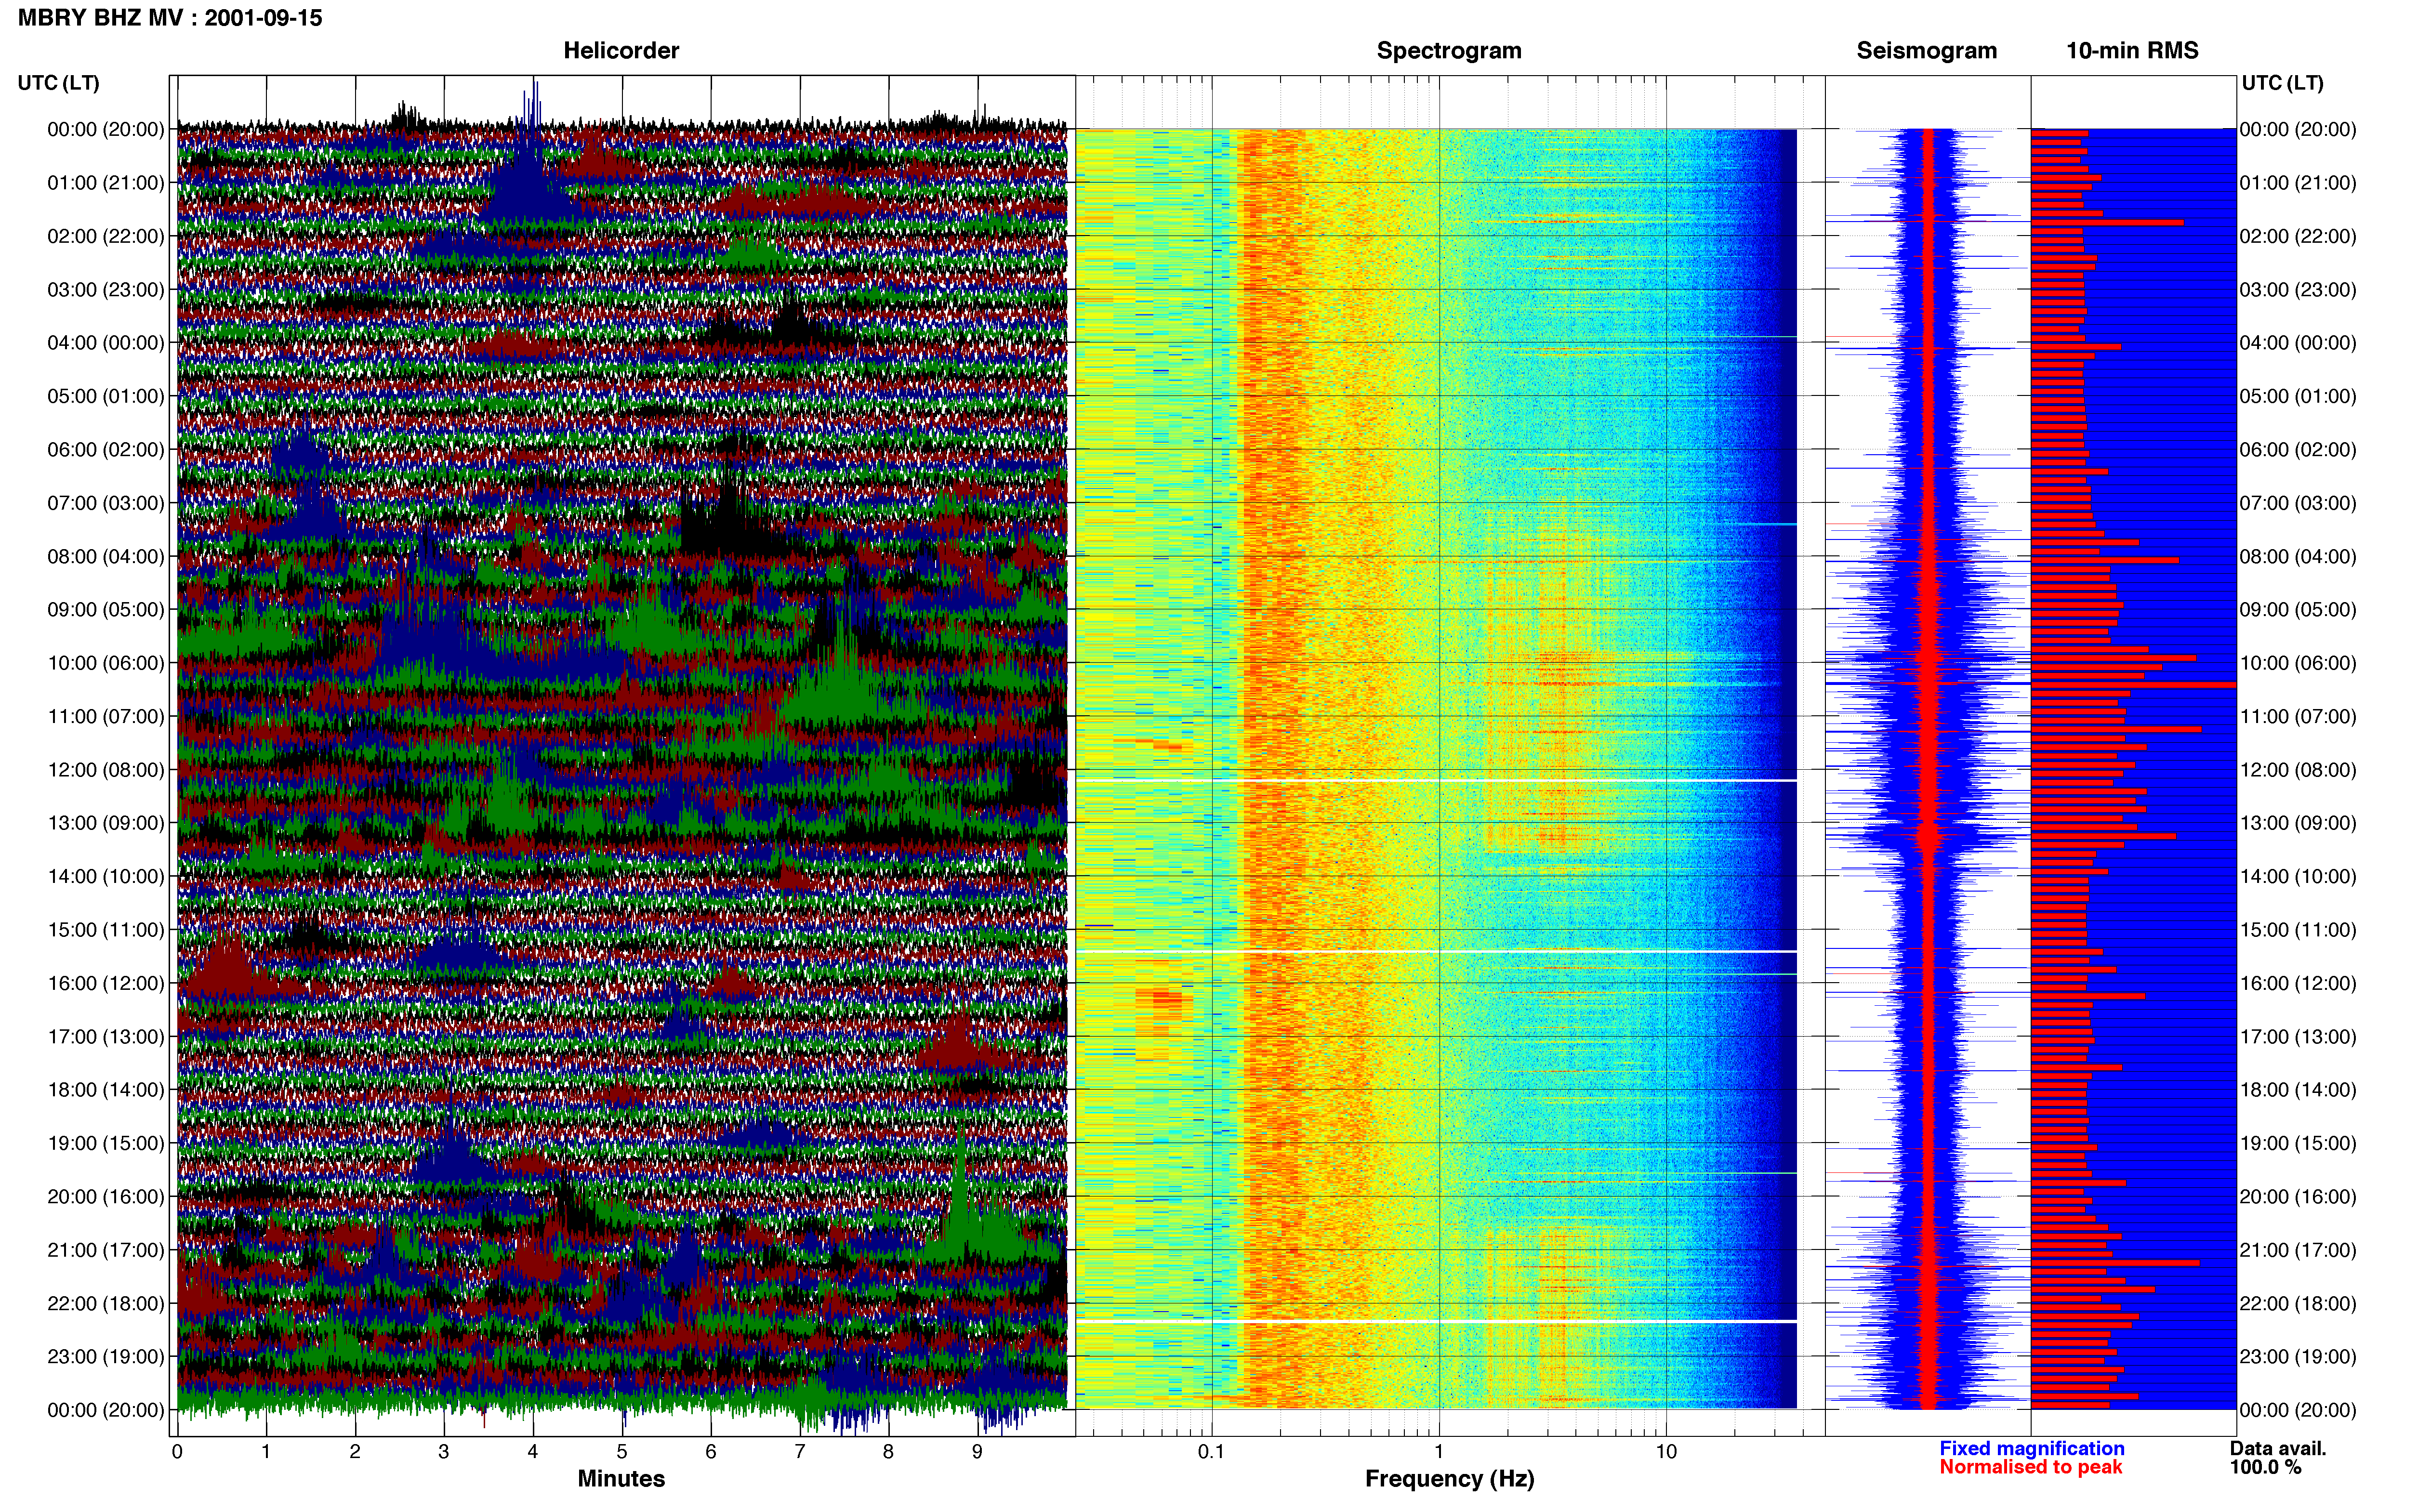The height and width of the screenshot is (1512, 2418).
Task: Click left time label '18:00 (14:00)'
Action: click(x=106, y=1090)
